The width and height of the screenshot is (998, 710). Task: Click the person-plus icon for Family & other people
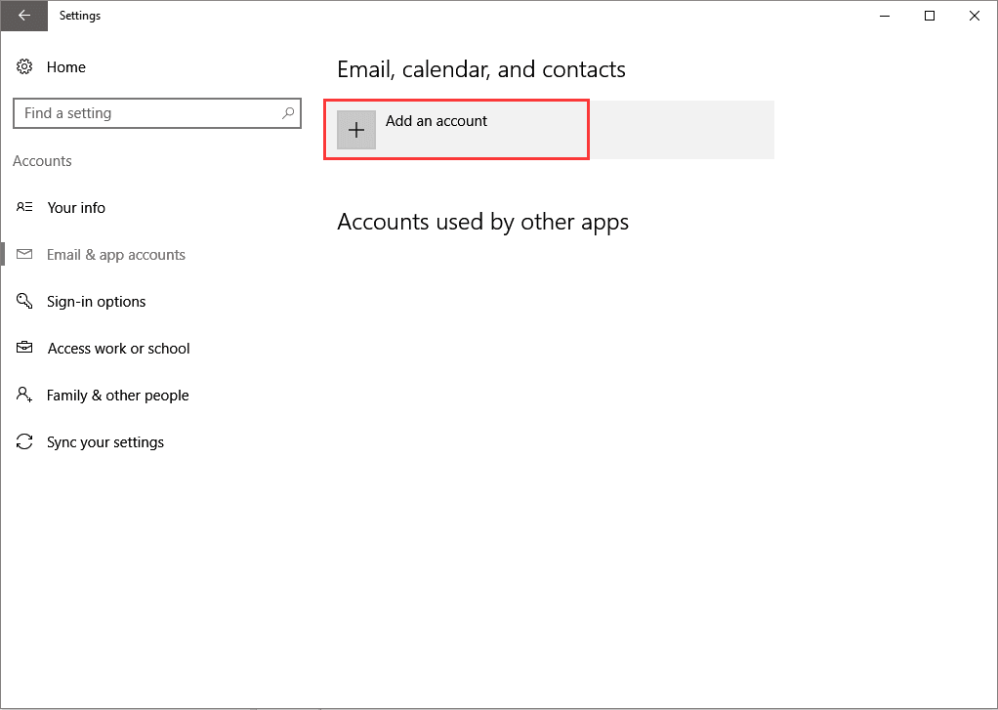pyautogui.click(x=24, y=396)
